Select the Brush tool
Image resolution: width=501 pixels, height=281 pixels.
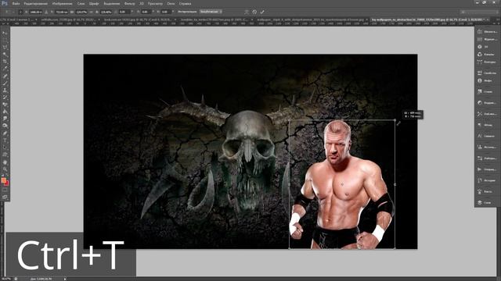tap(5, 84)
